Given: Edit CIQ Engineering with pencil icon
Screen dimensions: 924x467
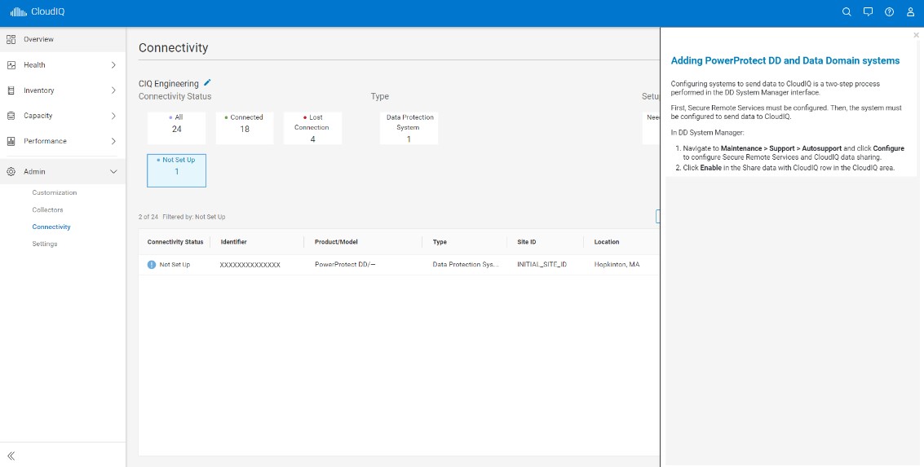Looking at the screenshot, I should (207, 83).
